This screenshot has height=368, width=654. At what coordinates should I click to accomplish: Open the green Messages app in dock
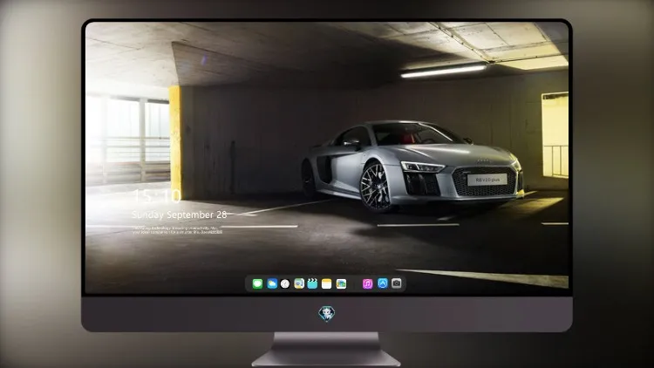257,283
